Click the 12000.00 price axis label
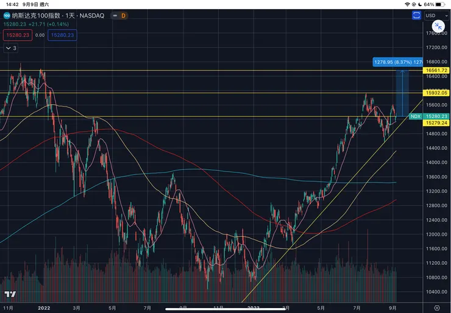Viewport: 451px width, 313px height. [436, 234]
